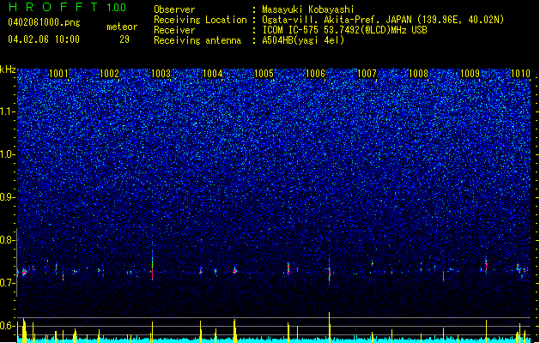Click the tall meteor echo under 1003
540x343 pixels.
[x=152, y=262]
